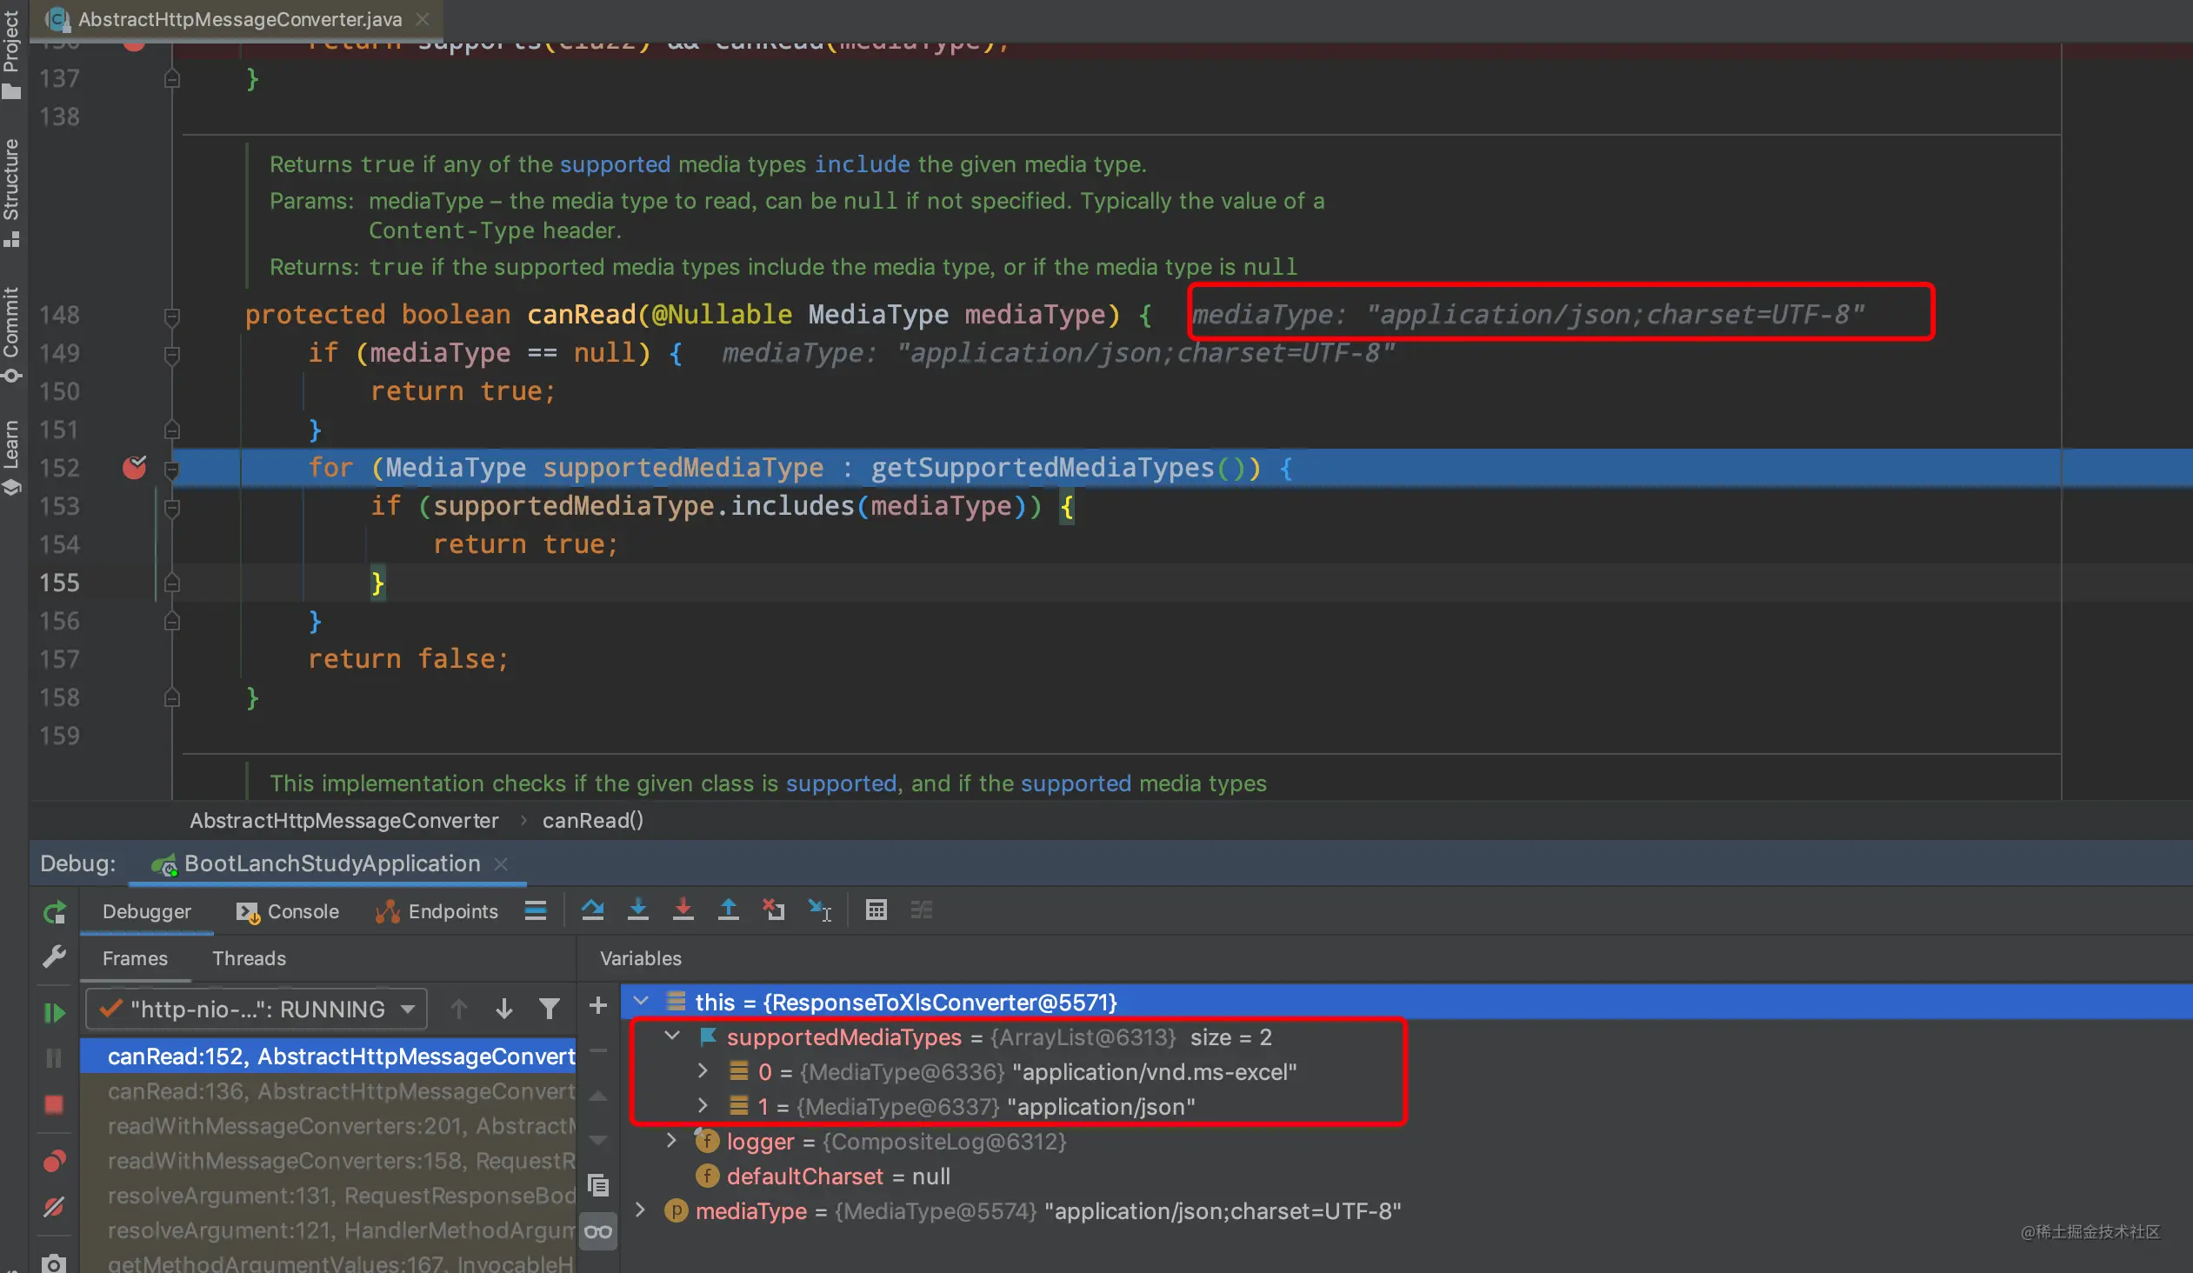The width and height of the screenshot is (2193, 1273).
Task: Open the Structure tool window
Action: tap(11, 191)
